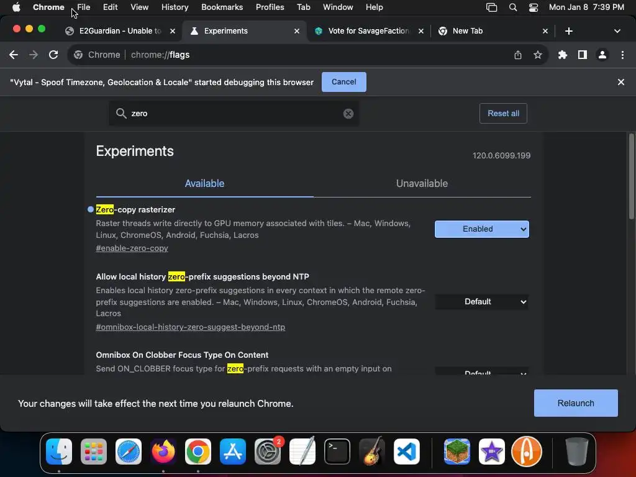Click the Reset all button
This screenshot has height=477, width=636.
(x=503, y=114)
